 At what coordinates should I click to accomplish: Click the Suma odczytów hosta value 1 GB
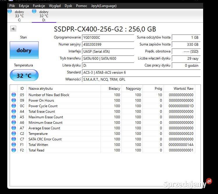[x=186, y=37]
